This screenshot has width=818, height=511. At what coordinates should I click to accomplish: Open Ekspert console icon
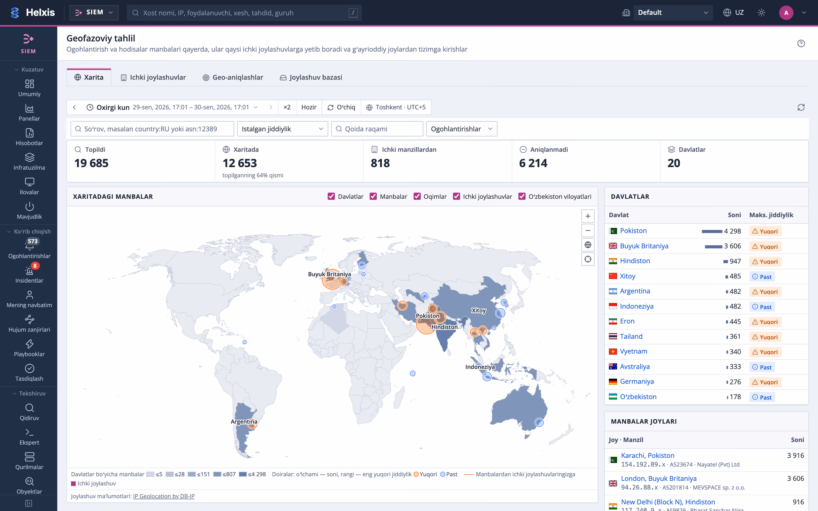29,437
